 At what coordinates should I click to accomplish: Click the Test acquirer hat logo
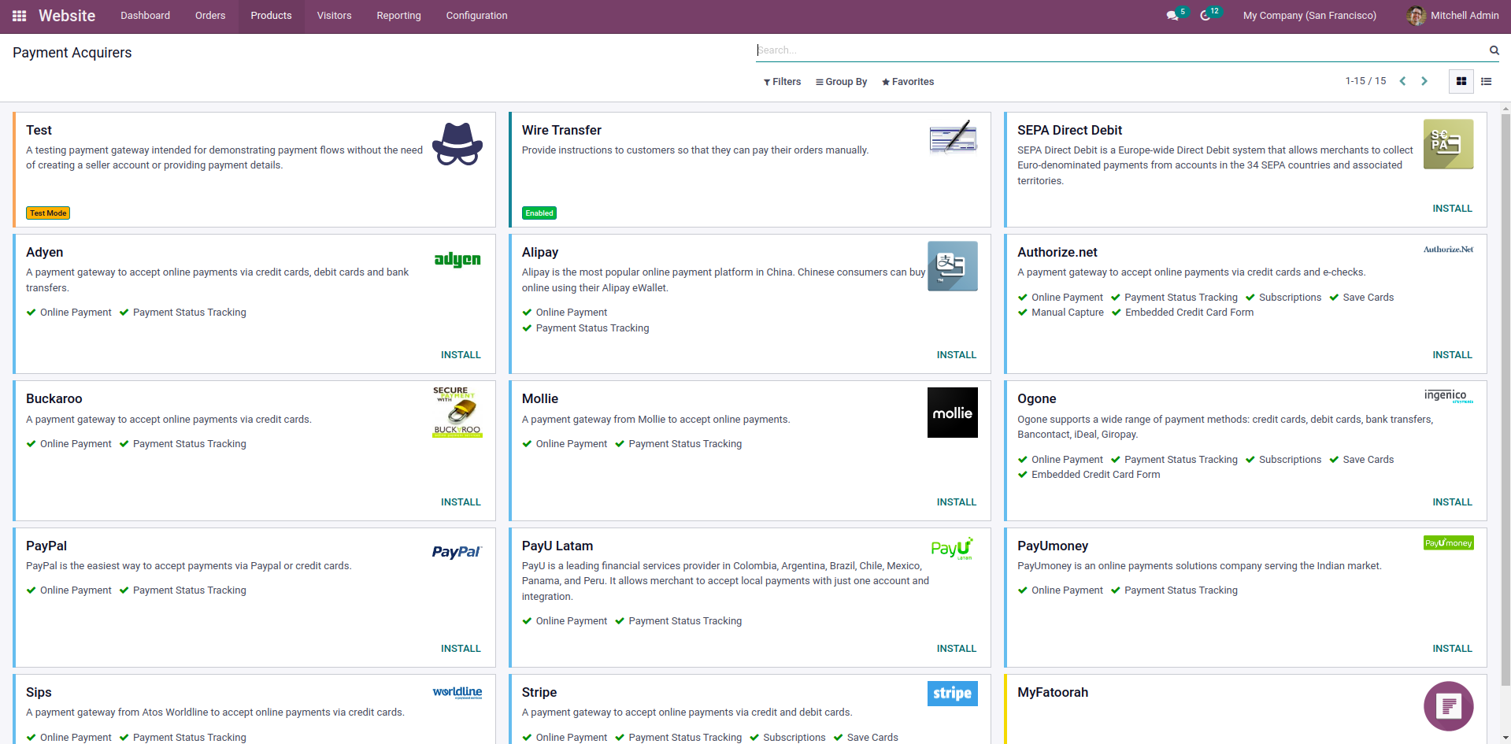tap(457, 144)
